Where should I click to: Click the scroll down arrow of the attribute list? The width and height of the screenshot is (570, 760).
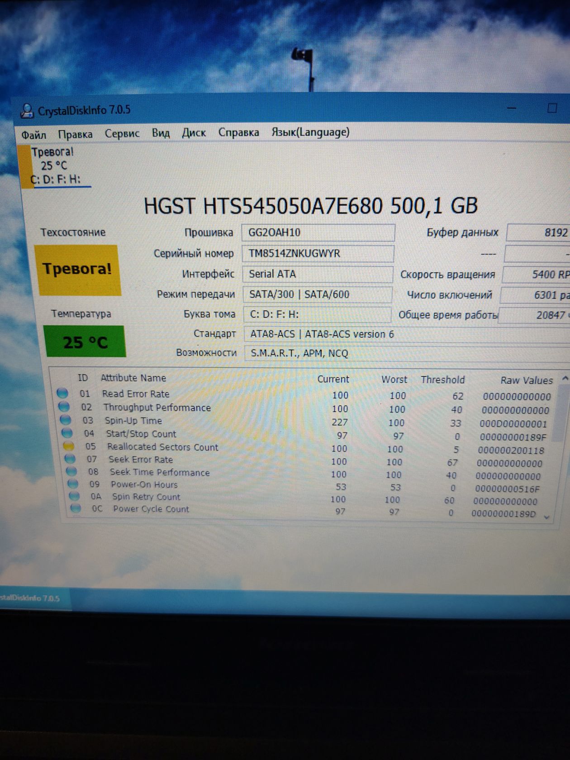pyautogui.click(x=547, y=517)
